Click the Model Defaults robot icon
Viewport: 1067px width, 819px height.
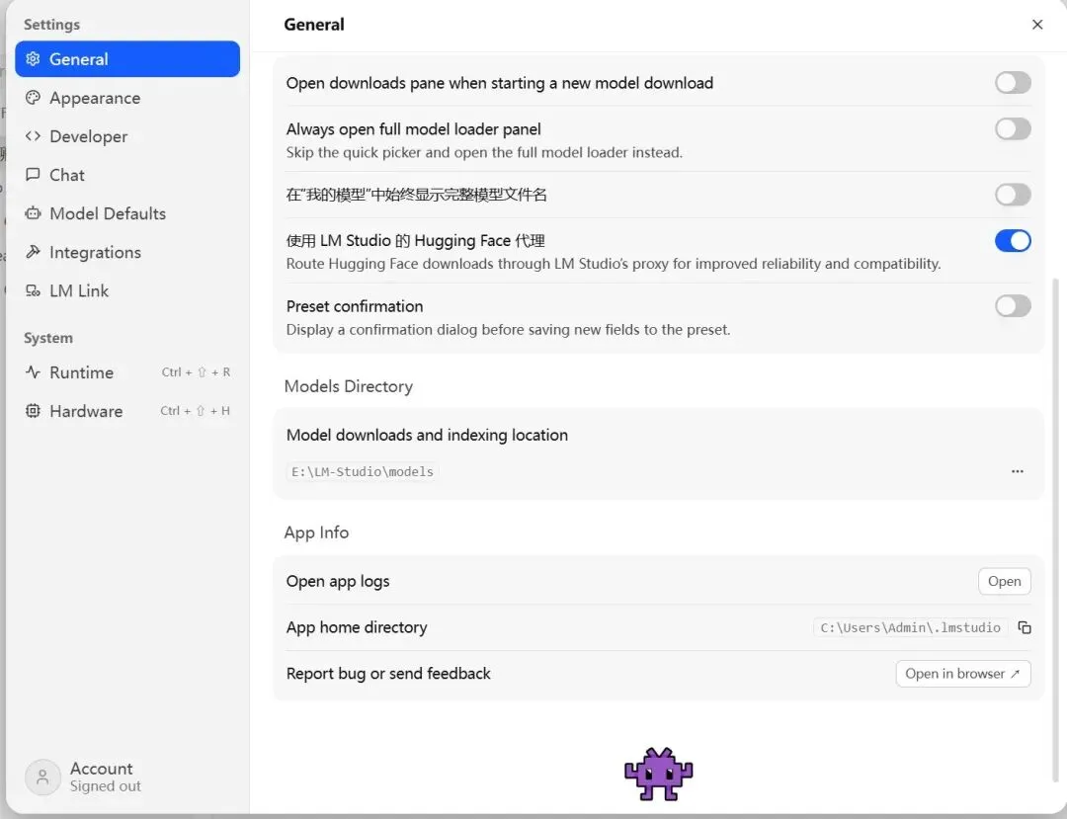click(x=34, y=213)
